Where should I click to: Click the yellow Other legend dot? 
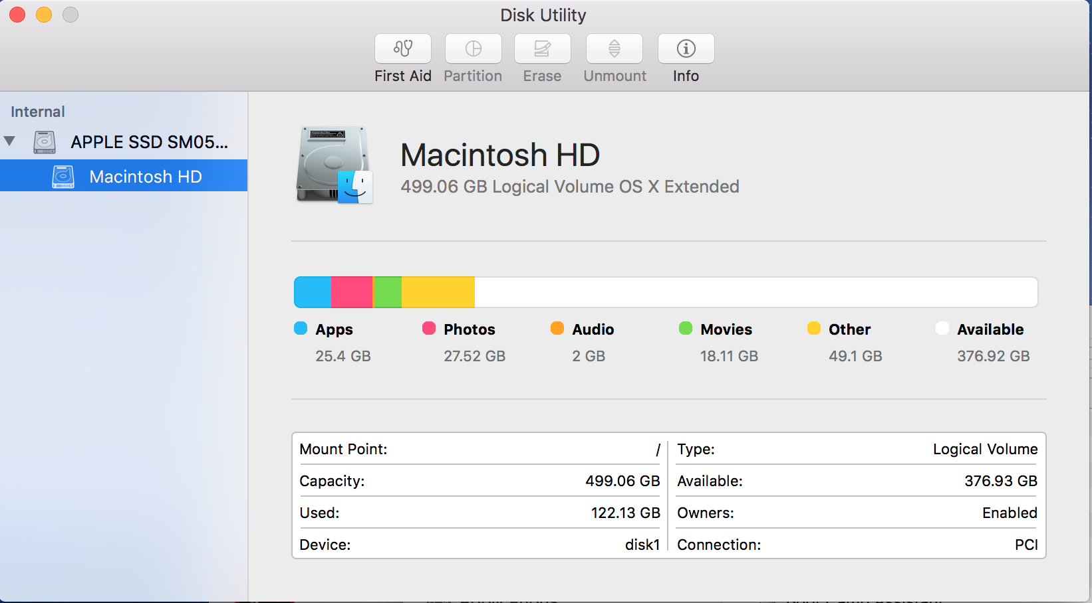pos(814,328)
